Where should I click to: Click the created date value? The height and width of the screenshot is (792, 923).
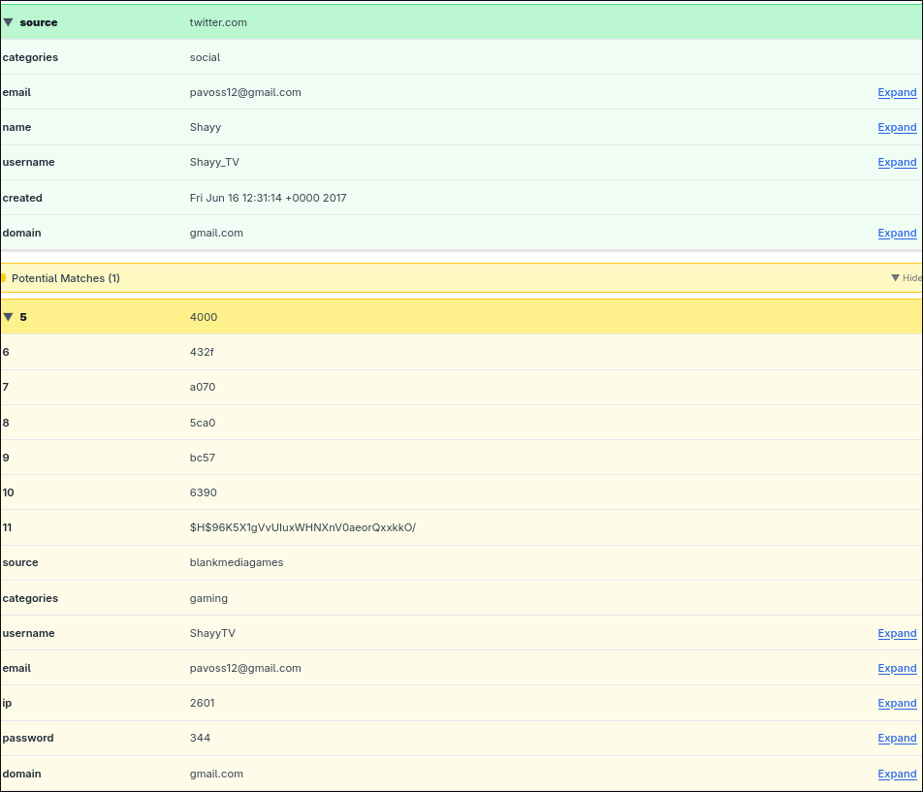[268, 198]
